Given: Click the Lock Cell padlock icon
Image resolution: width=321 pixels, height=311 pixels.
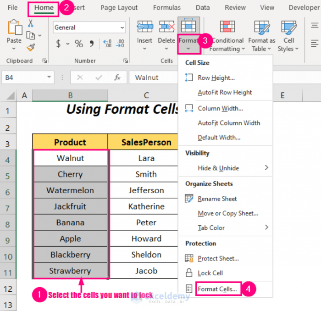Looking at the screenshot, I should pos(189,273).
